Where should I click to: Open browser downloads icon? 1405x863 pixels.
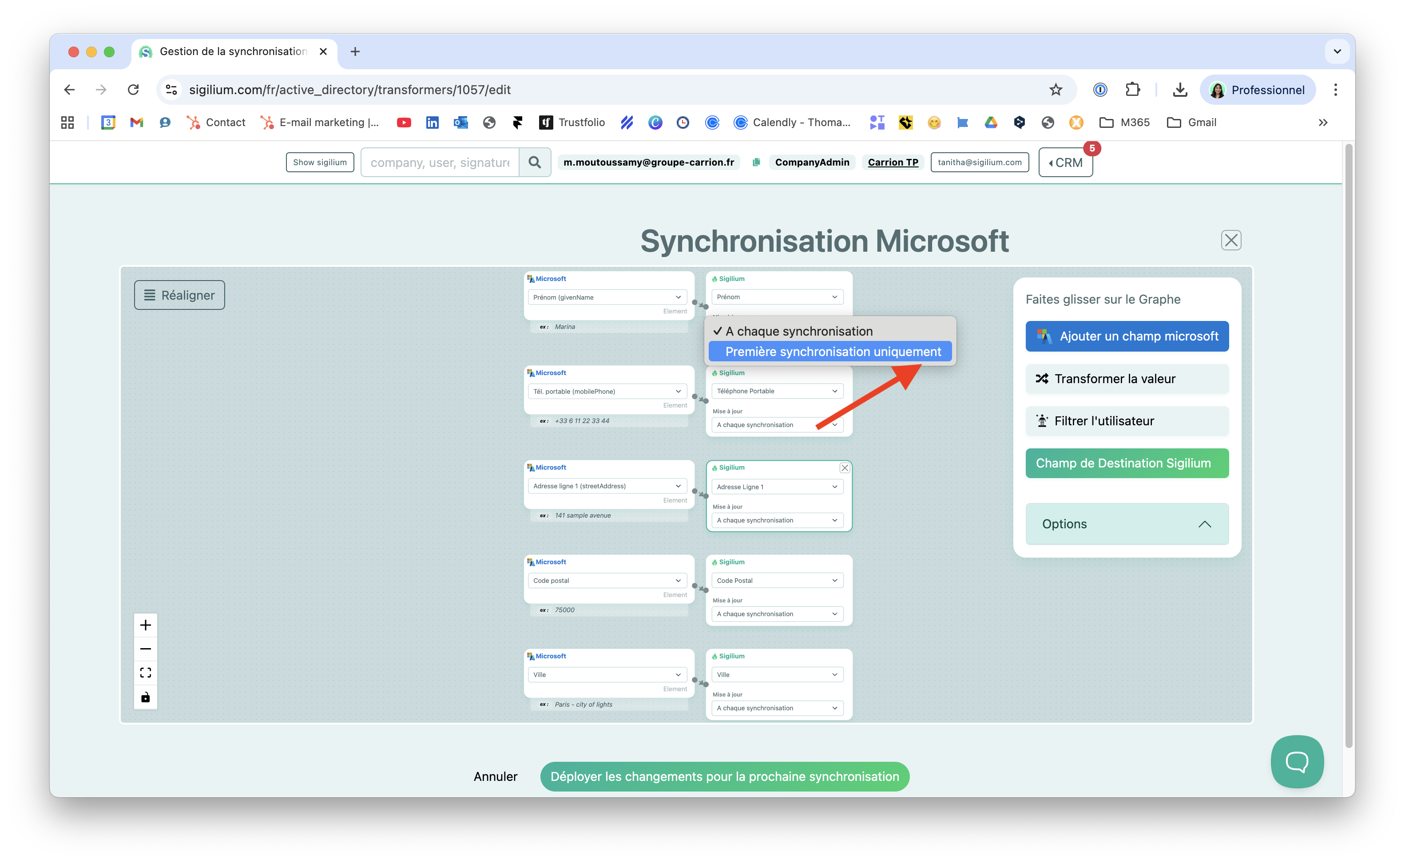click(1179, 90)
